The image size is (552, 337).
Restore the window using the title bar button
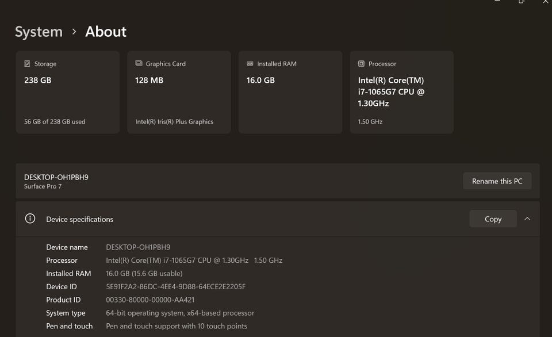click(x=522, y=2)
